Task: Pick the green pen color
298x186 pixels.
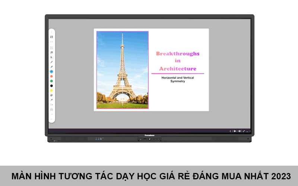Action: (x=51, y=81)
